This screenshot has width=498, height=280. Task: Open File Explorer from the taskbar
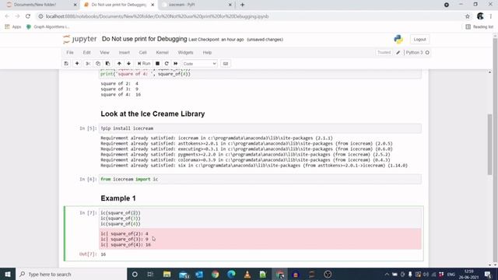click(x=167, y=274)
